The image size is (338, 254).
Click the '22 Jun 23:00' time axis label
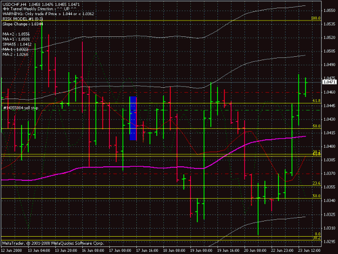click(x=282, y=250)
